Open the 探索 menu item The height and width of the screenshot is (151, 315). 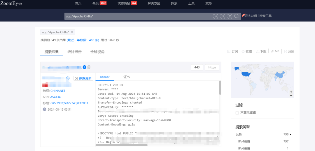click(174, 3)
